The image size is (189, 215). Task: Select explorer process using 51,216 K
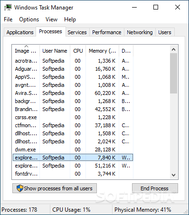[73, 166]
